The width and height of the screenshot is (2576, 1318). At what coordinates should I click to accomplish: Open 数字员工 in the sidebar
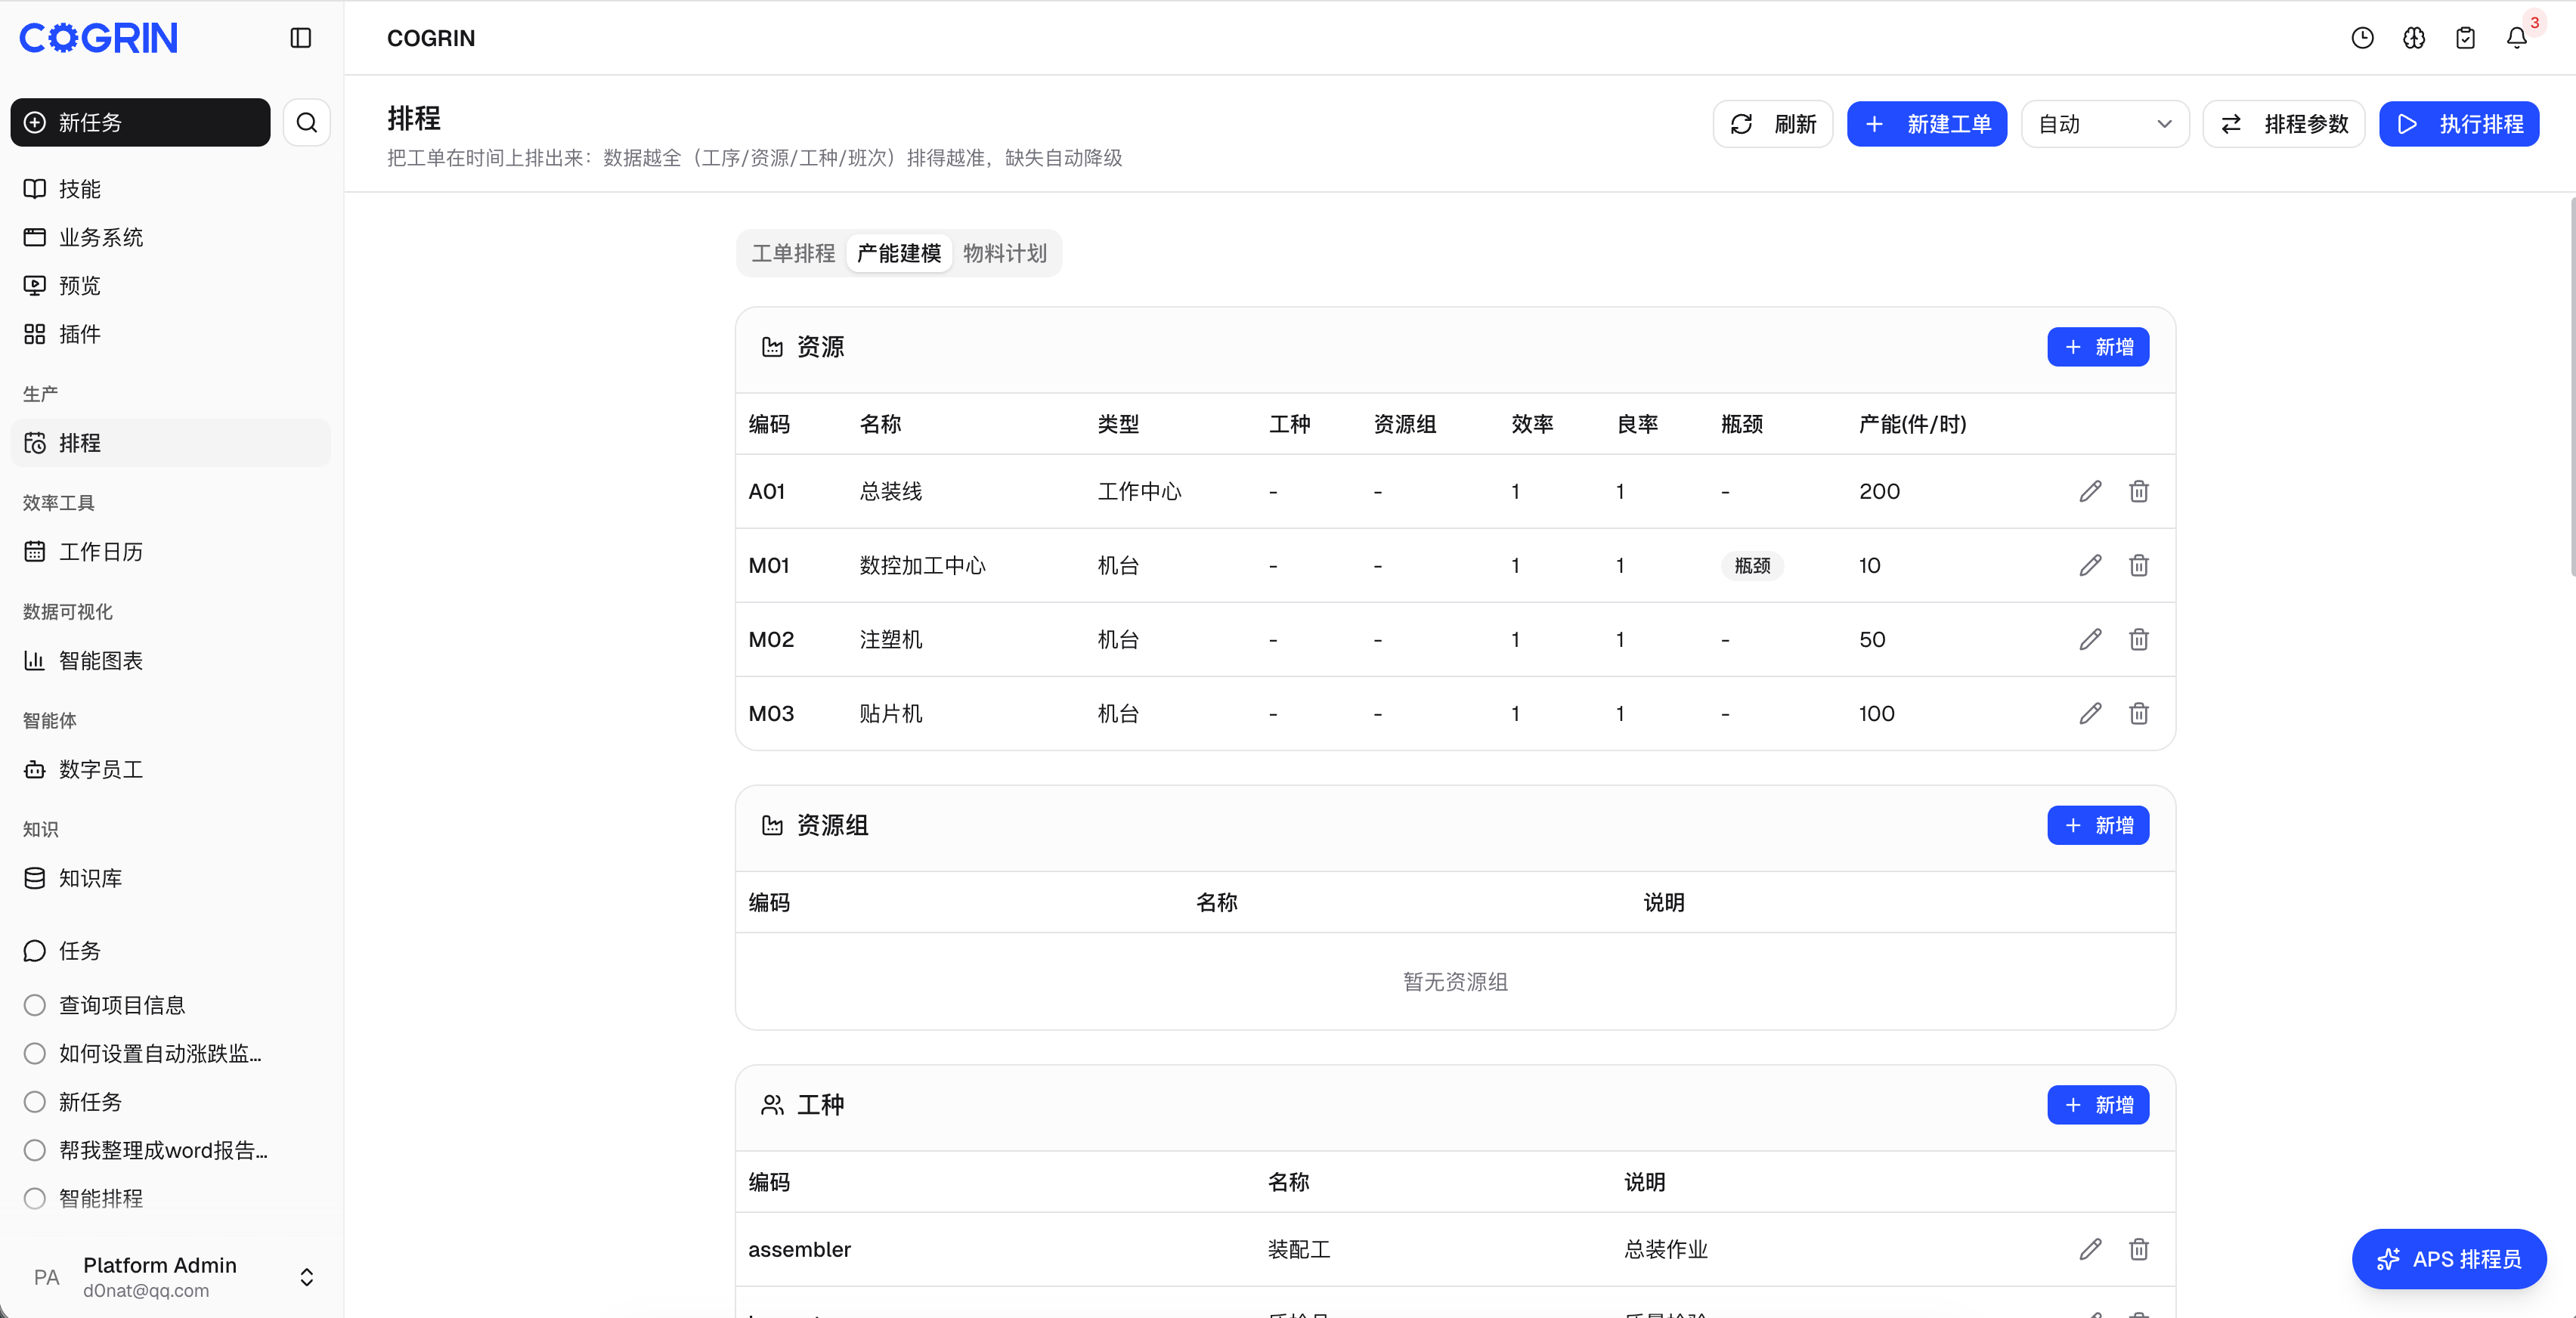click(170, 769)
